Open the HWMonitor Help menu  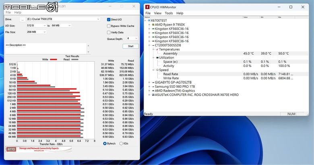click(180, 13)
